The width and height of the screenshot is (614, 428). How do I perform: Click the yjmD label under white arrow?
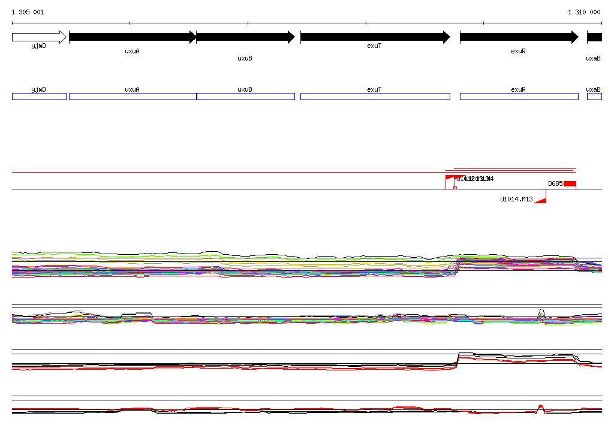(x=38, y=46)
